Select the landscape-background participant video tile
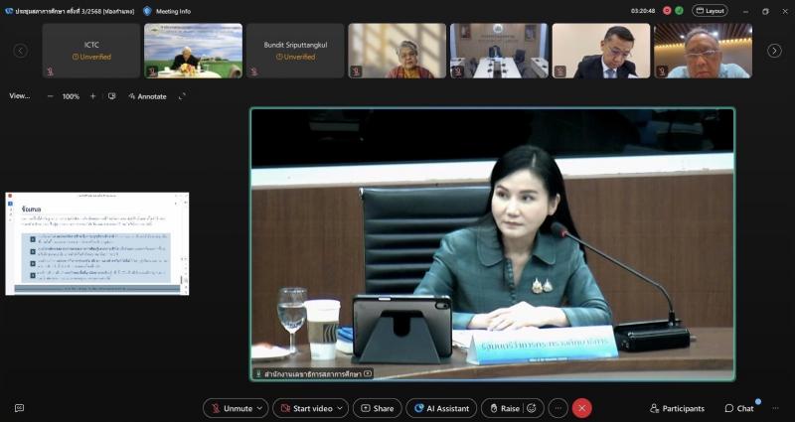Screen dimensions: 795x422 [193, 51]
